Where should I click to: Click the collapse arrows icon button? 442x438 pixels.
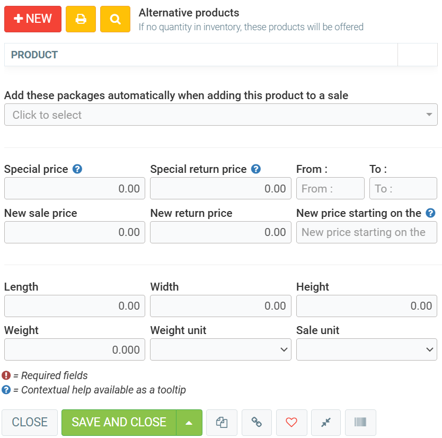pos(326,422)
